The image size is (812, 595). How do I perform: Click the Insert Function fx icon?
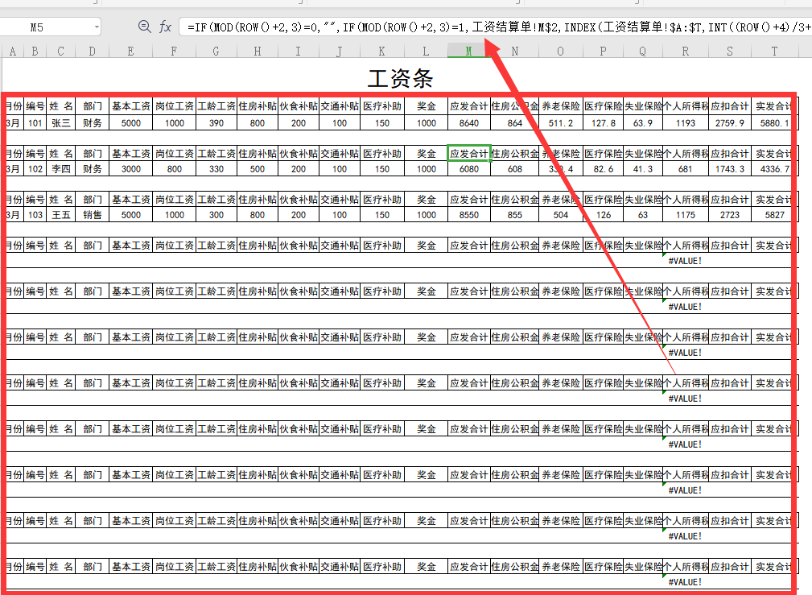point(165,27)
